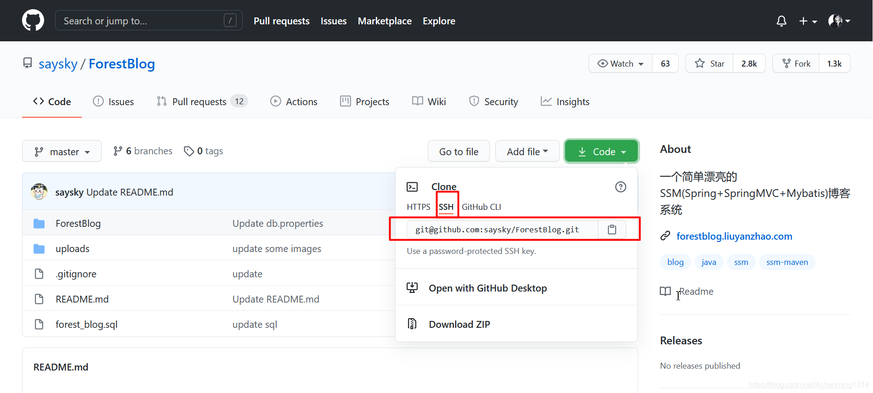Toggle the green Code dropdown button

coord(601,151)
